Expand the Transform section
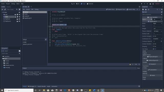Image resolution: width=164 pixels, height=92 pixels. coord(152,66)
